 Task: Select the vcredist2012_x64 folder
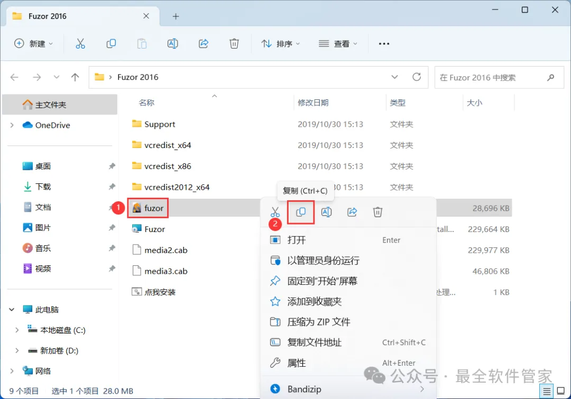coord(177,187)
